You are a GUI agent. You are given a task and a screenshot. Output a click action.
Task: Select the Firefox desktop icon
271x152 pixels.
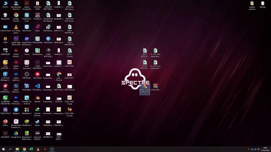[x=6, y=122]
